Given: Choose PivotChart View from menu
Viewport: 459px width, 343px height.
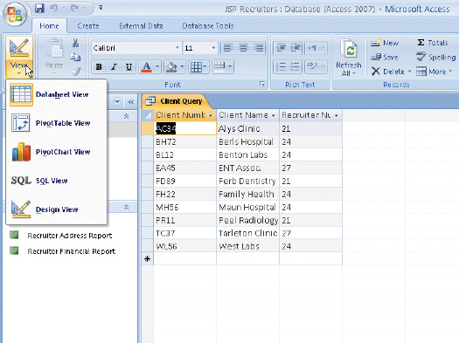Looking at the screenshot, I should pyautogui.click(x=56, y=152).
